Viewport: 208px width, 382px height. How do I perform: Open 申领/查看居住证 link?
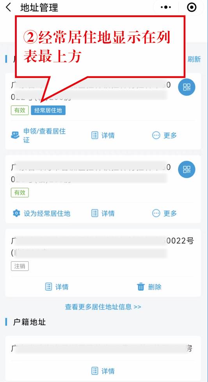click(44, 135)
